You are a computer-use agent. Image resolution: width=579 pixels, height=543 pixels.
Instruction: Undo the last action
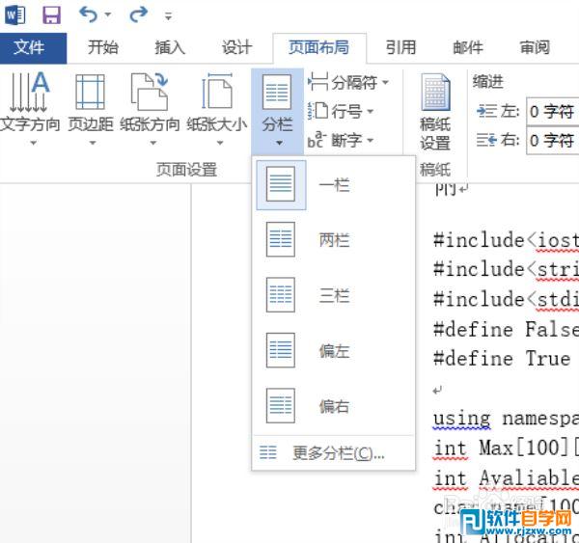[x=88, y=14]
